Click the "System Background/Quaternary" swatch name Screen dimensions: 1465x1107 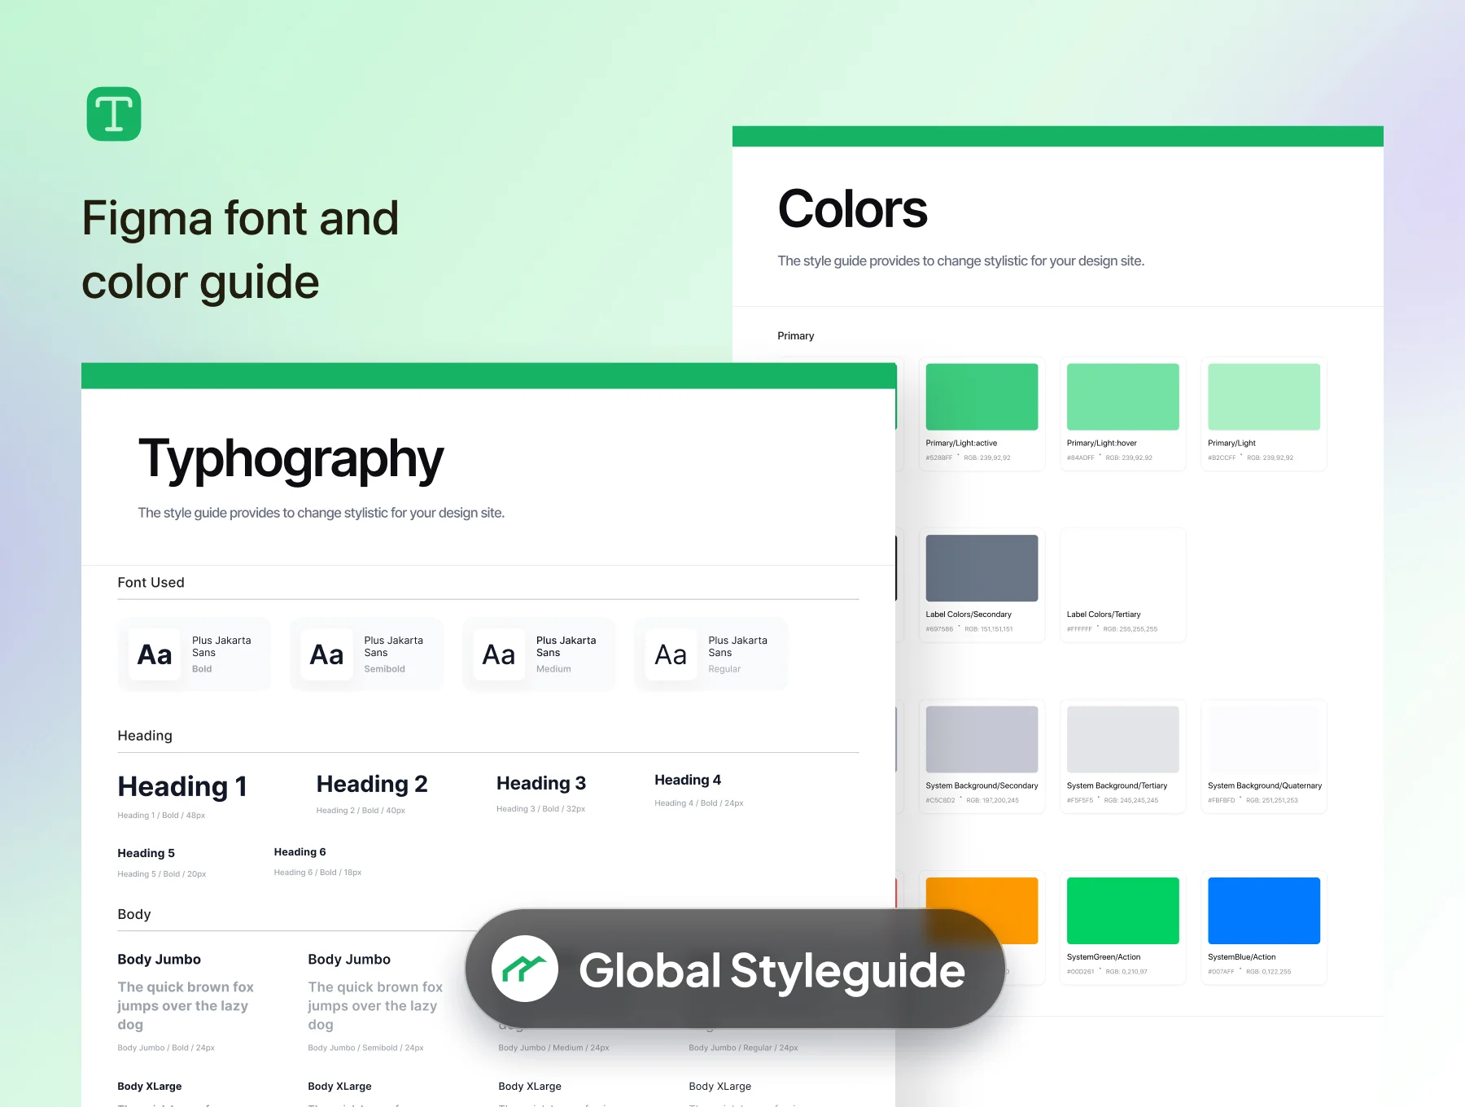(x=1265, y=785)
